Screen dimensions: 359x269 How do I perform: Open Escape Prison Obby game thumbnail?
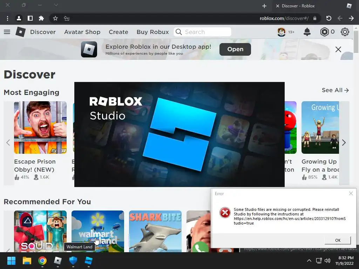[x=40, y=127]
